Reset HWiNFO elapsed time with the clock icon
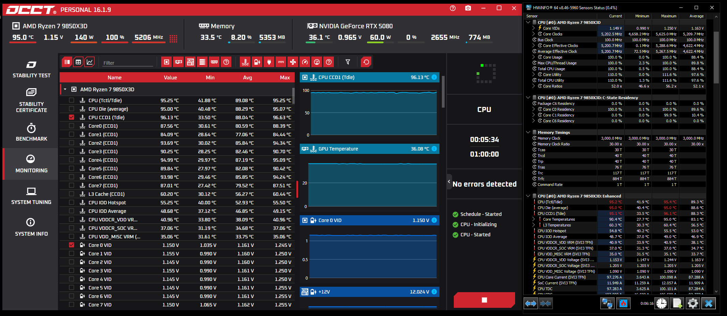The image size is (727, 316). pyautogui.click(x=662, y=303)
